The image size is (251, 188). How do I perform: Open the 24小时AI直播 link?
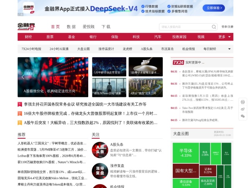[x=59, y=49]
